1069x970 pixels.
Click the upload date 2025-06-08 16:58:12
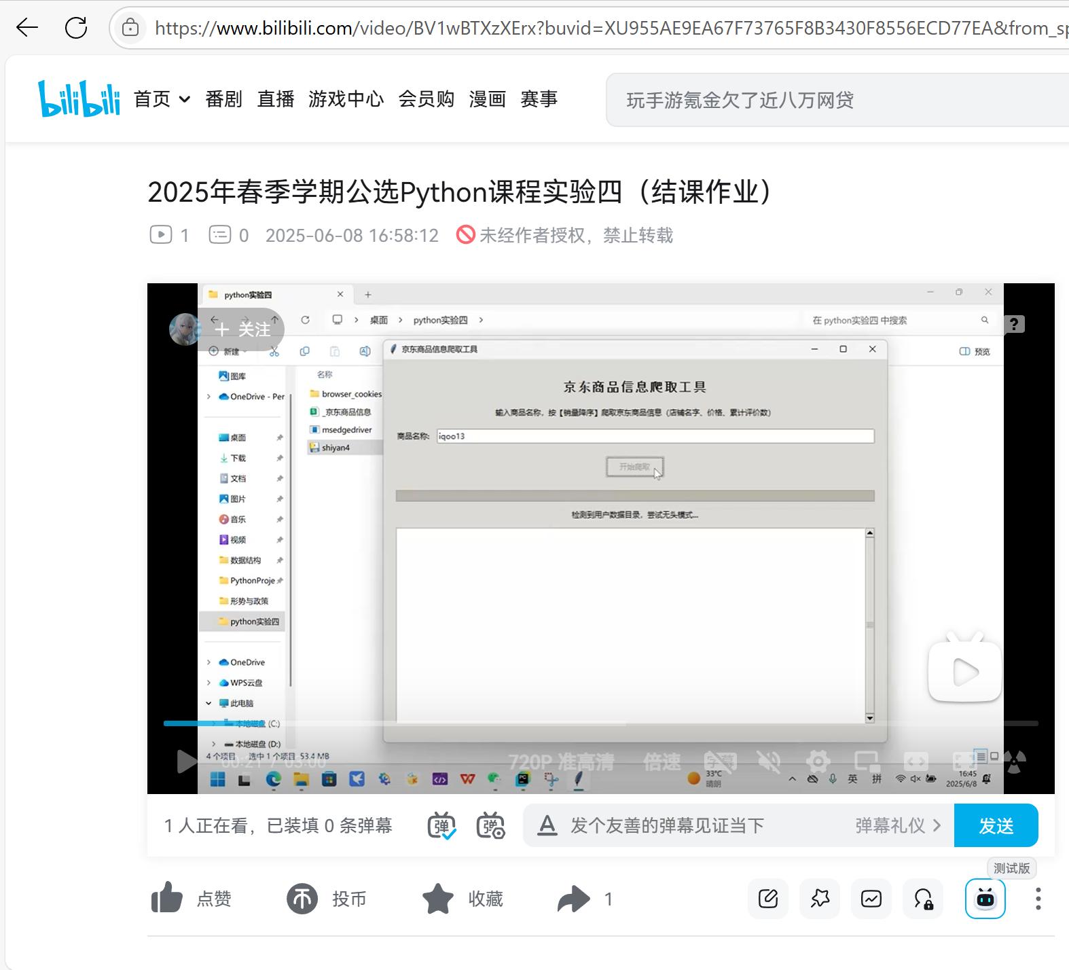(352, 235)
